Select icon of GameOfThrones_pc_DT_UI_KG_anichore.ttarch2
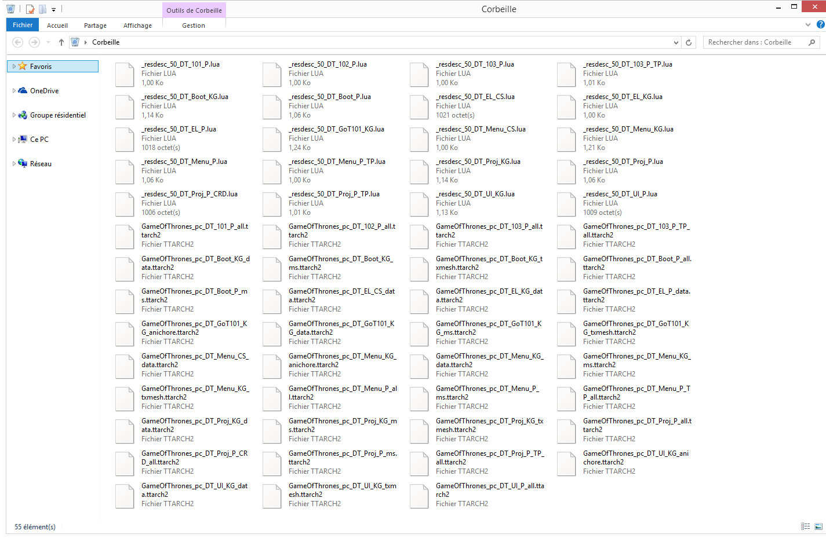826x538 pixels. pyautogui.click(x=566, y=464)
